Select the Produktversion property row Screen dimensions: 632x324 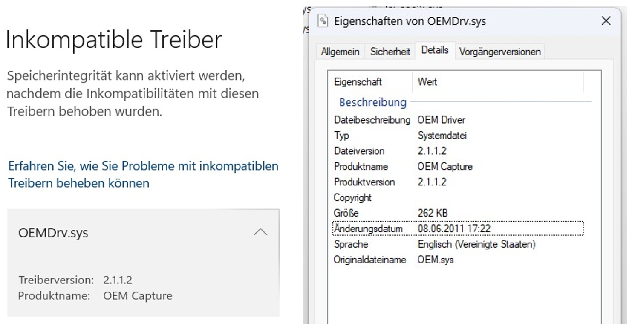pos(458,182)
